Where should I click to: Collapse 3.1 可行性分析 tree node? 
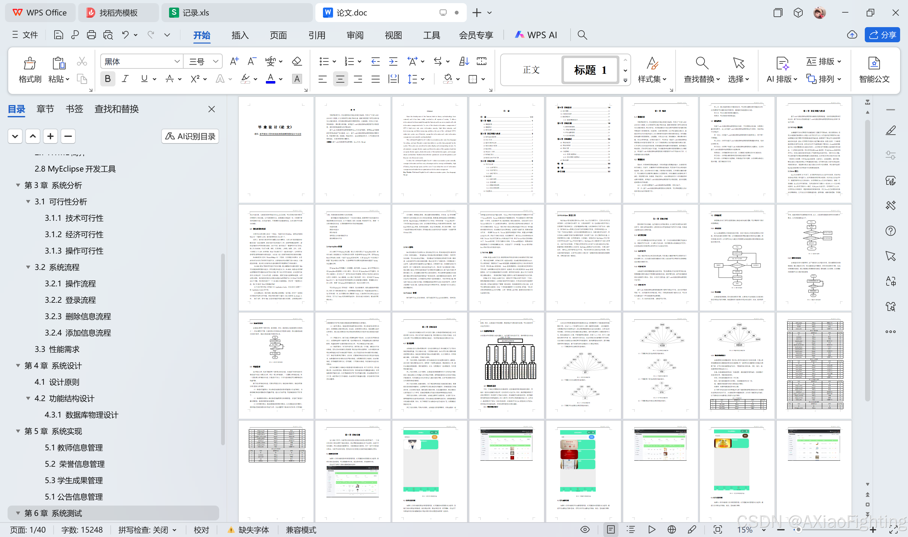coord(28,201)
